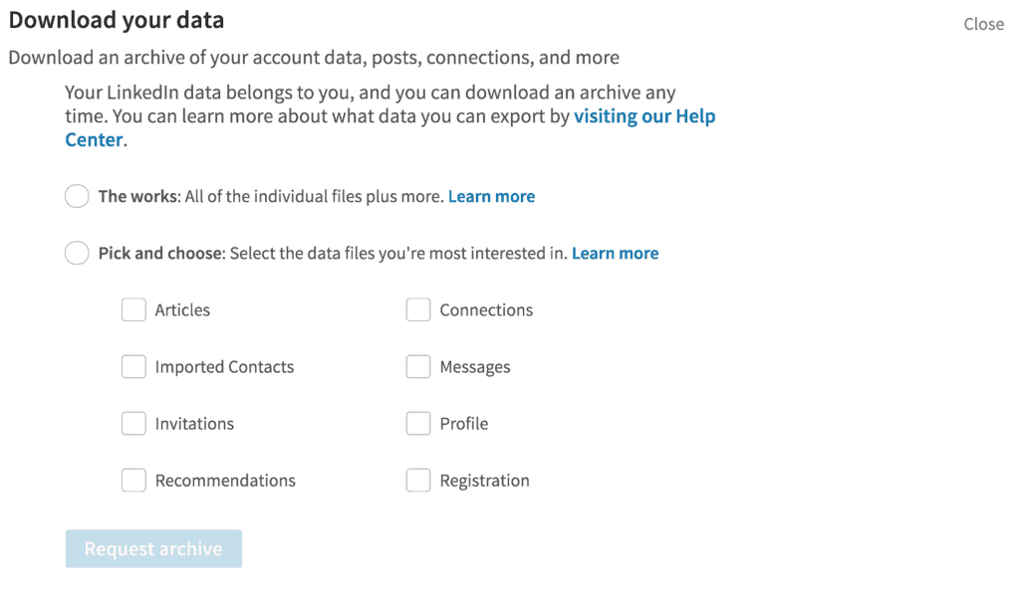This screenshot has height=591, width=1020.
Task: Open "Learn more" for Pick and choose
Action: click(615, 253)
